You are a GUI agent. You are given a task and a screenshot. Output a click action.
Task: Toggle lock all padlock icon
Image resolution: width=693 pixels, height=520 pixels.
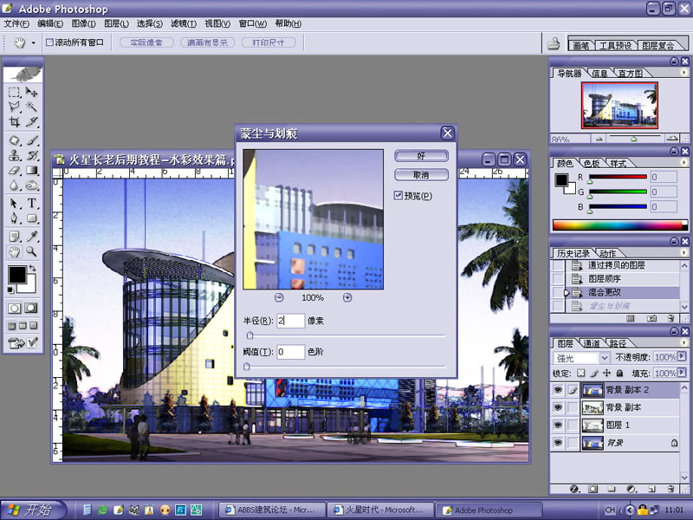coord(619,374)
